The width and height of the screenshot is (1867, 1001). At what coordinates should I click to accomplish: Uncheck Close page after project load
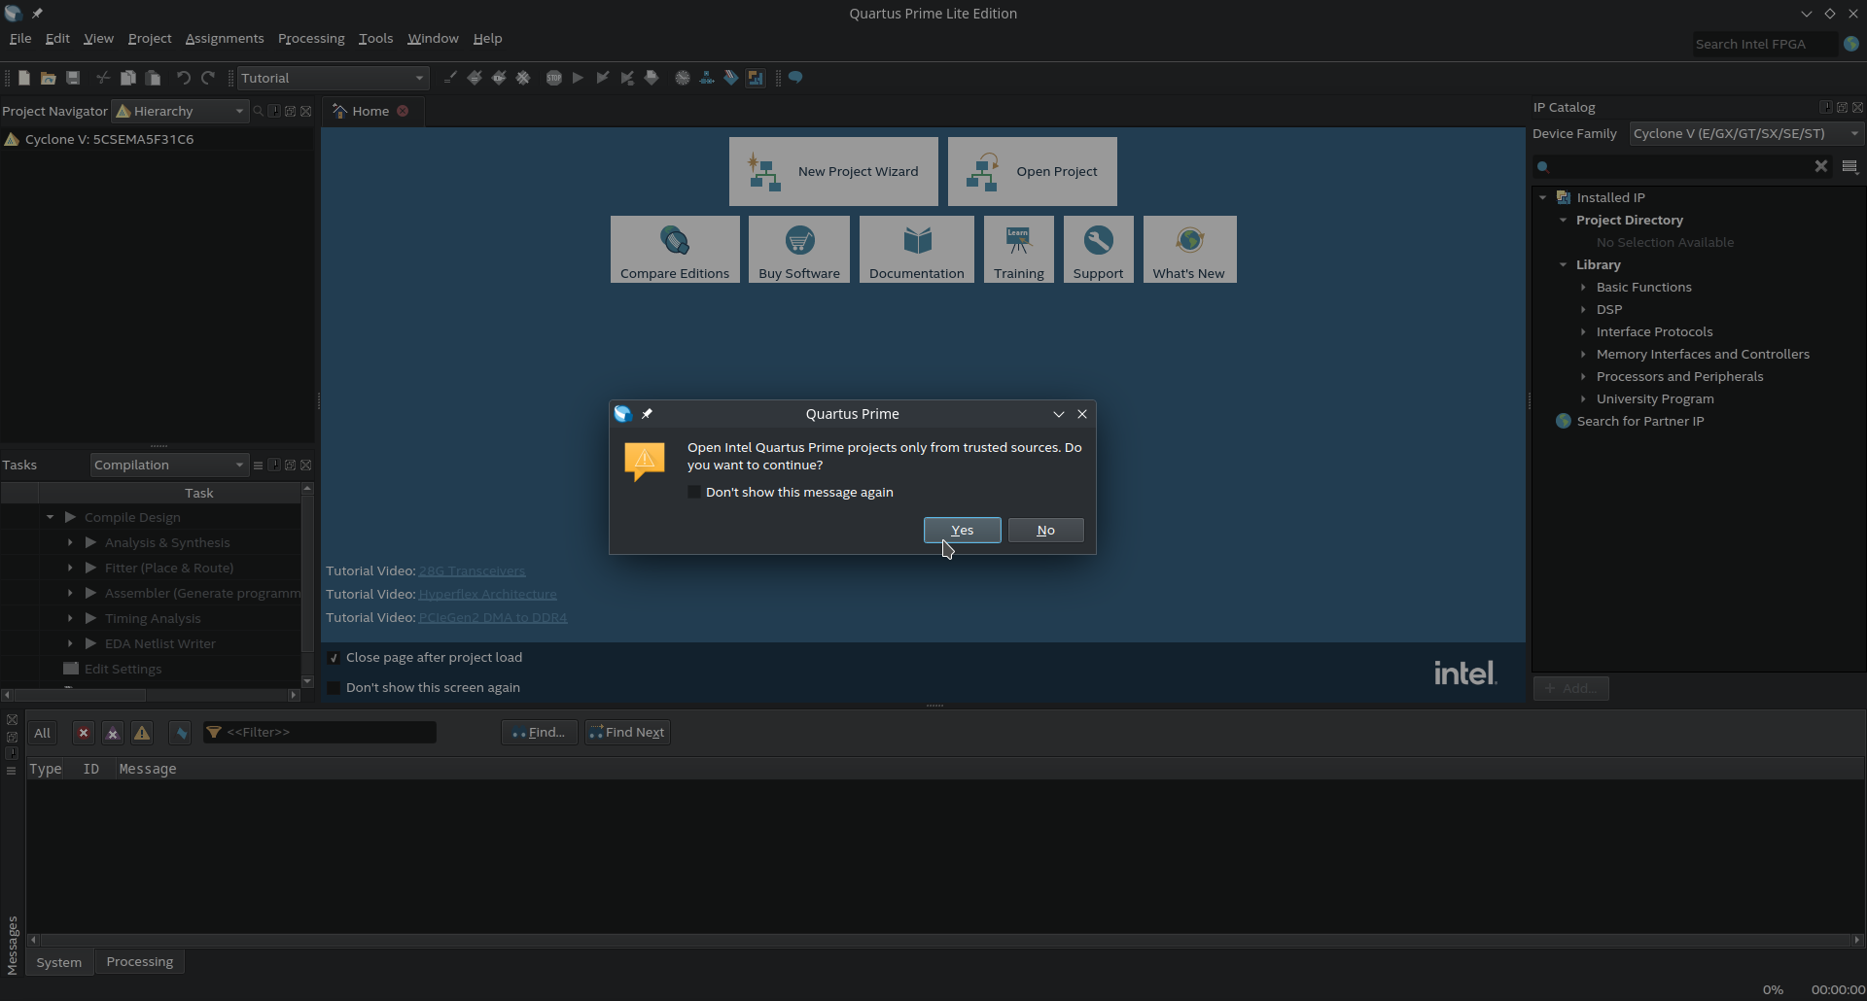click(x=334, y=658)
